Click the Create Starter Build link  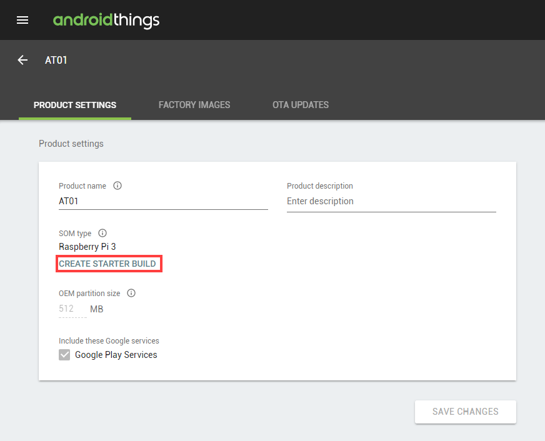(107, 264)
